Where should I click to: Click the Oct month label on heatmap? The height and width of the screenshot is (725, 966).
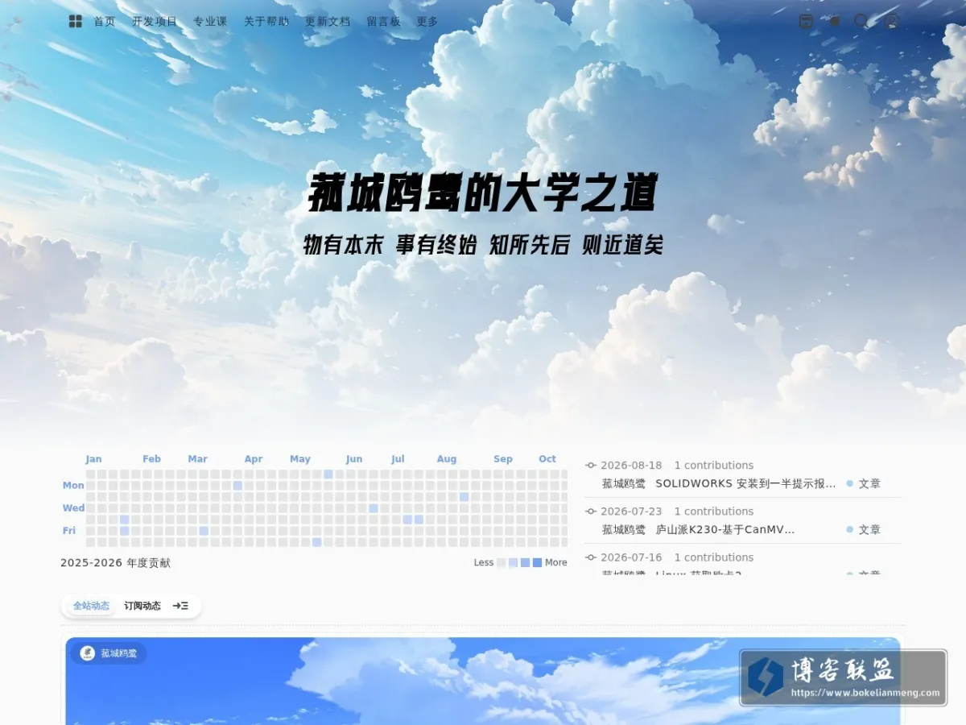[547, 459]
